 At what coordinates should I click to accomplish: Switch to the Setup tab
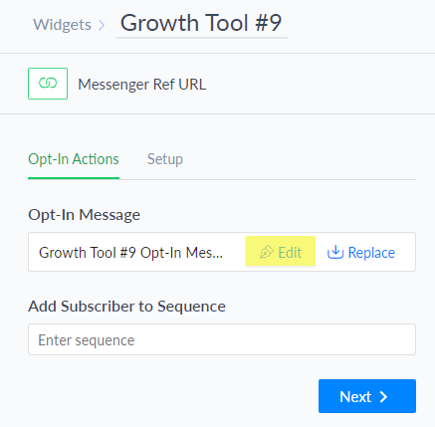[165, 159]
